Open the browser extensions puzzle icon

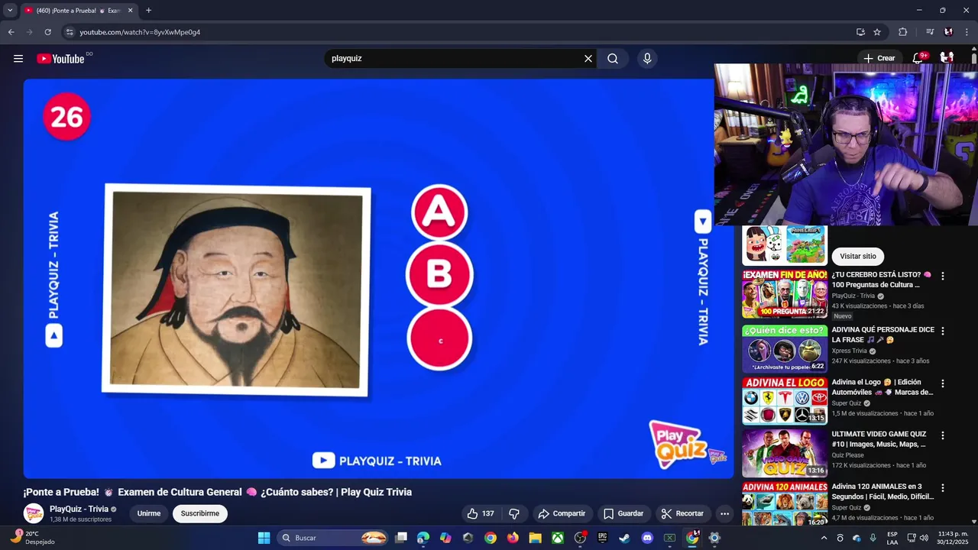(903, 32)
